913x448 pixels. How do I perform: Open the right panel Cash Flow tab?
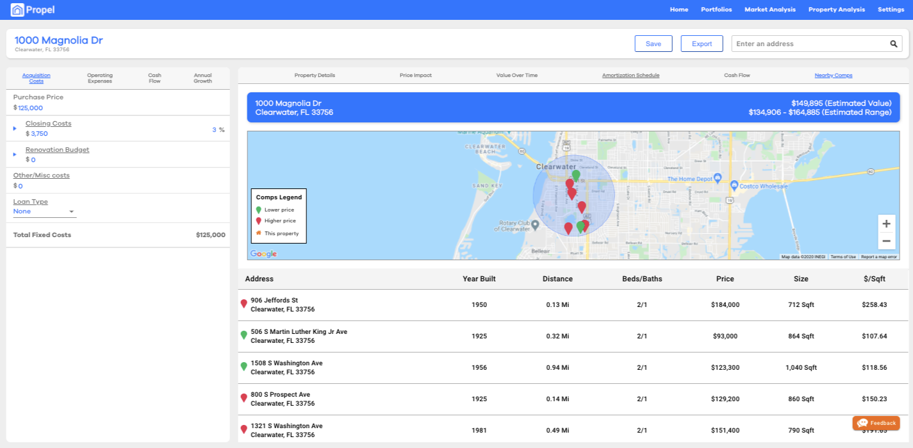pyautogui.click(x=737, y=76)
